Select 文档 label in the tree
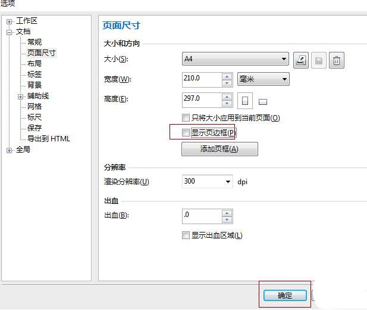Screen dimensions: 367x310 (23, 32)
